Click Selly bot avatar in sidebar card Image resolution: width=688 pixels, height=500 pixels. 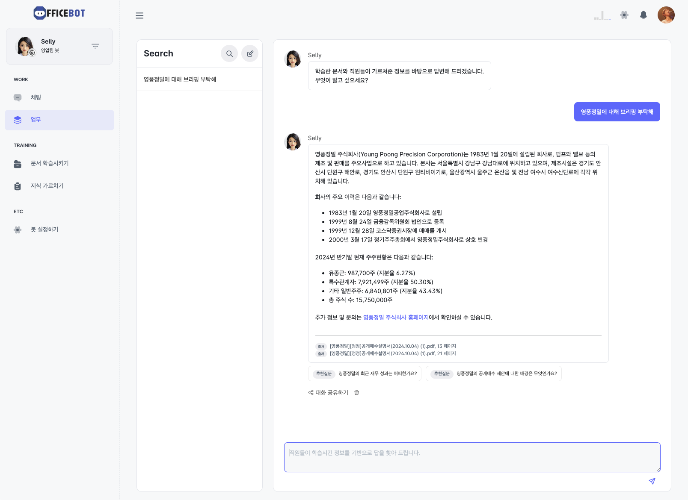tap(25, 46)
